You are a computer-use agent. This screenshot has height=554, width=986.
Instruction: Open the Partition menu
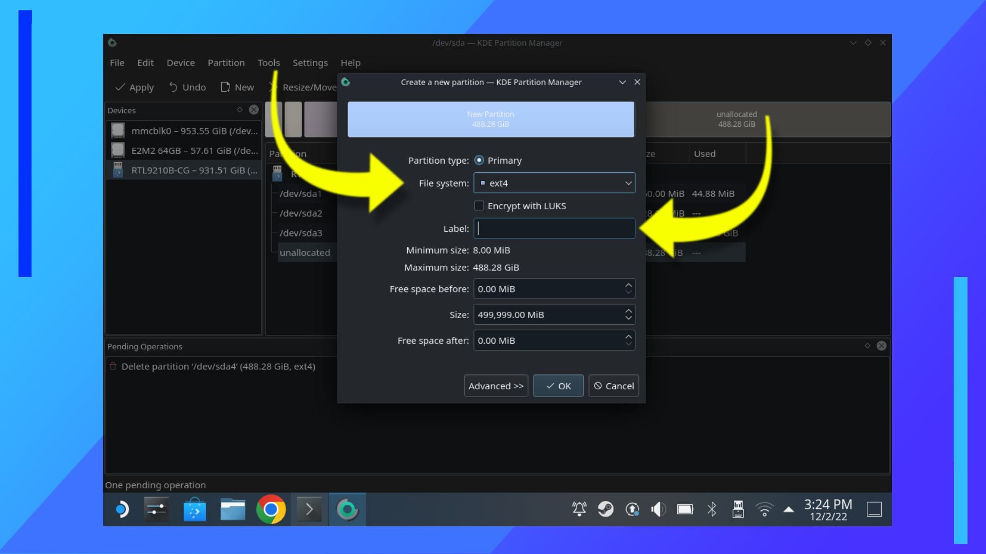[226, 63]
